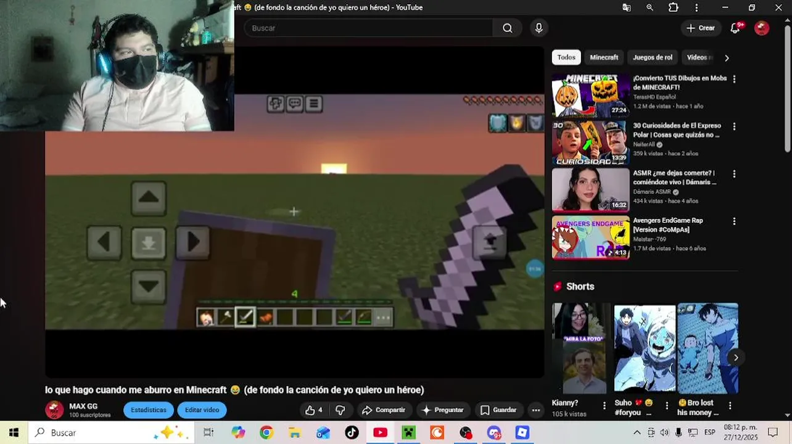Click the Crear button
Image resolution: width=792 pixels, height=444 pixels.
[700, 28]
